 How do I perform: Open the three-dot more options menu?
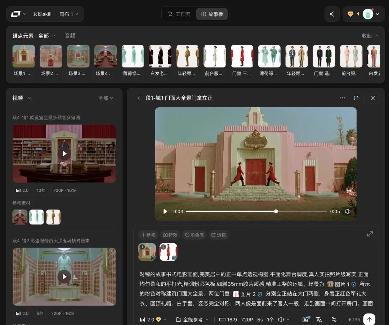pyautogui.click(x=343, y=98)
